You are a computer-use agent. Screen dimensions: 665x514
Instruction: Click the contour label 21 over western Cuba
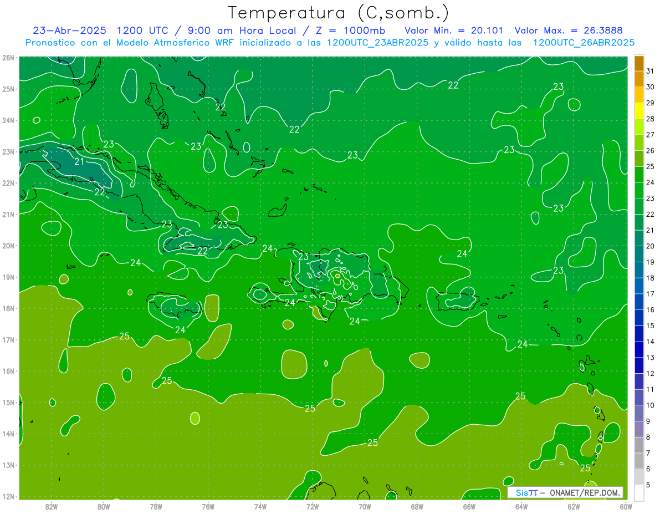click(x=79, y=161)
